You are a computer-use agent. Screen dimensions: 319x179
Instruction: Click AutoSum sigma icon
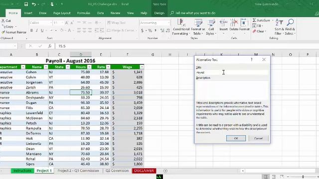(x=254, y=20)
